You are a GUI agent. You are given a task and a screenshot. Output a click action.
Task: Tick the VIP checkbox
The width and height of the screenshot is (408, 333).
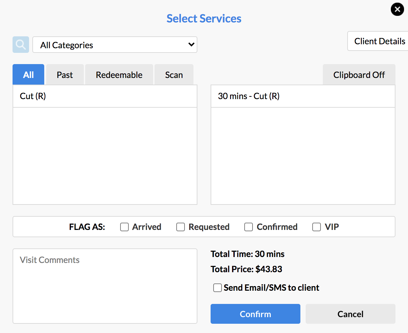pos(317,227)
